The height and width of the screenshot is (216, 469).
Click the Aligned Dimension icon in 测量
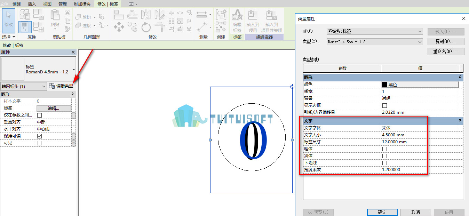(202, 15)
